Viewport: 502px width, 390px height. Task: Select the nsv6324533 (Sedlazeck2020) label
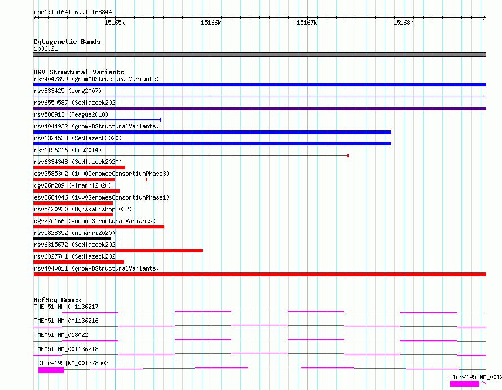tap(78, 138)
